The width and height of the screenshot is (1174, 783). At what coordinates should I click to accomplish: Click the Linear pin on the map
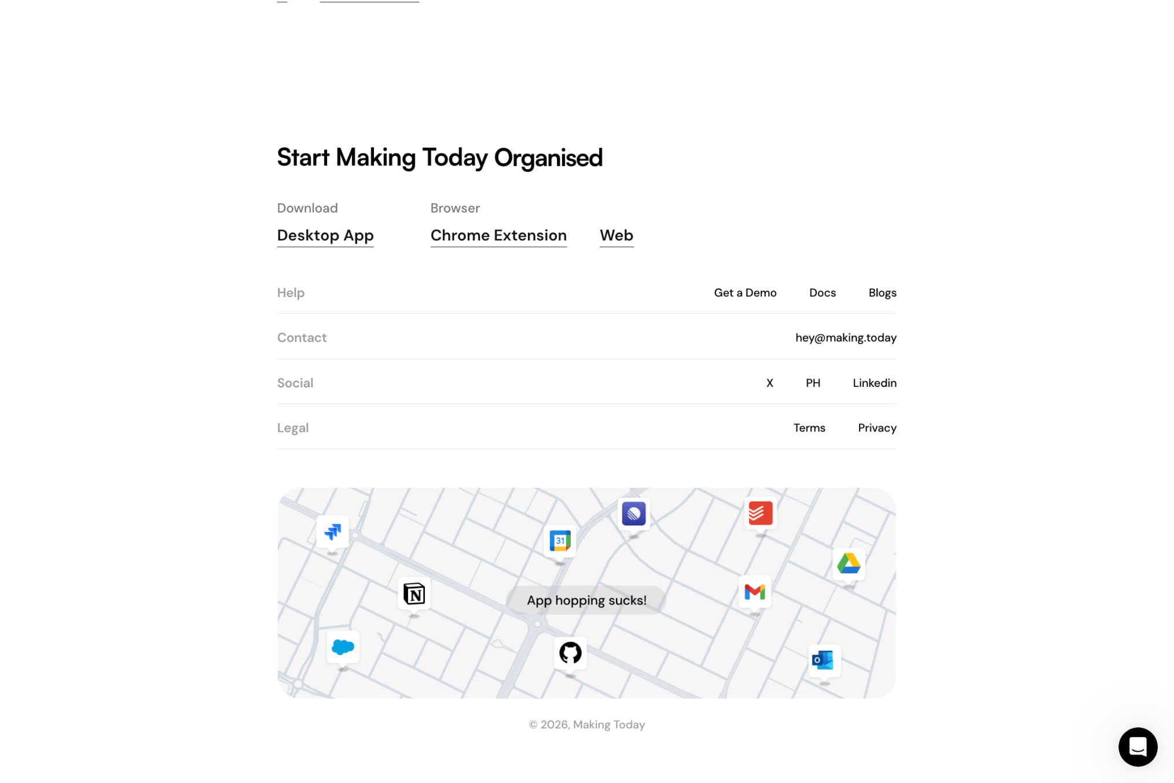tap(633, 513)
